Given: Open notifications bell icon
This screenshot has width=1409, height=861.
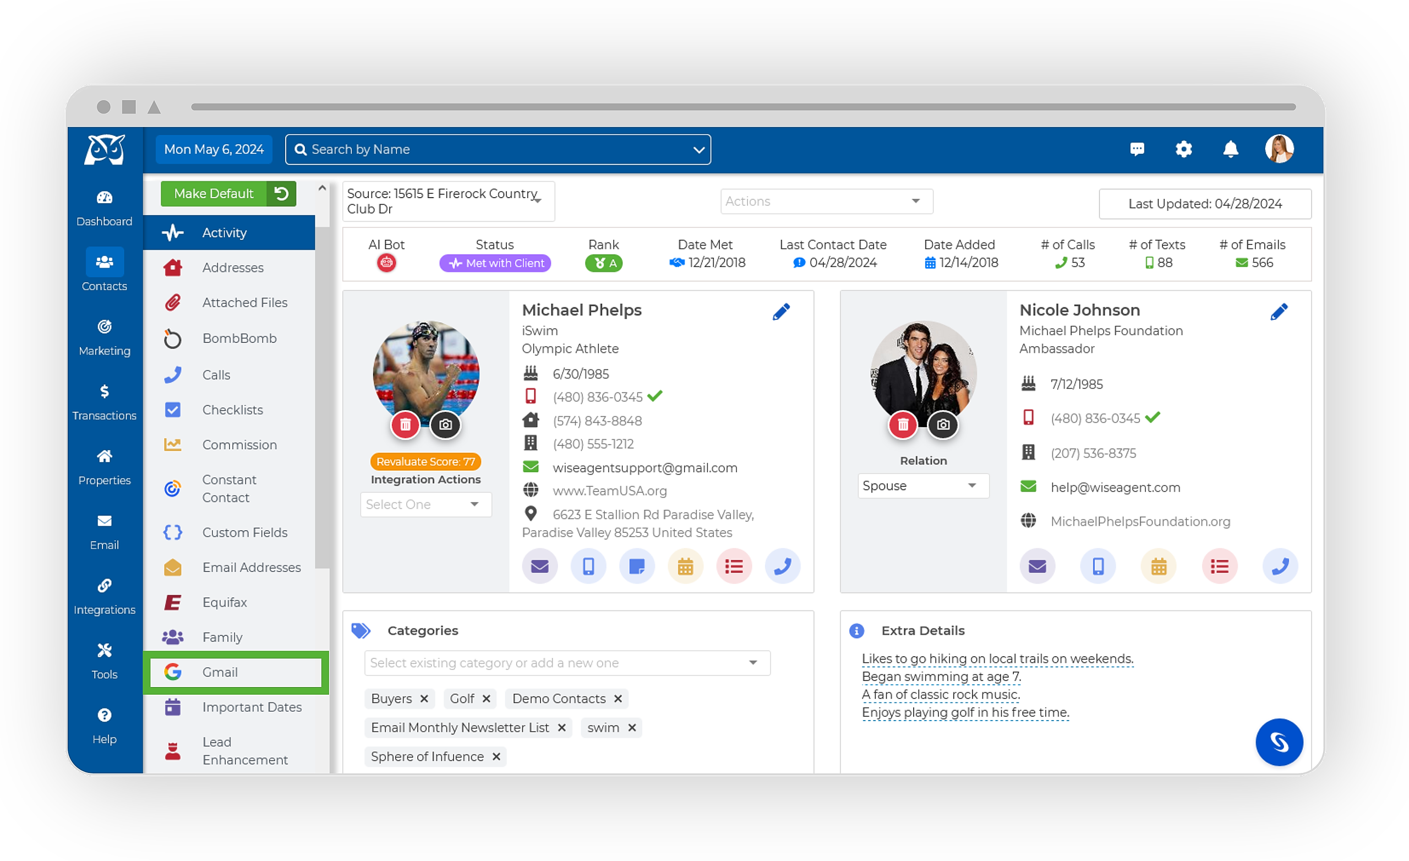Looking at the screenshot, I should click(1230, 149).
